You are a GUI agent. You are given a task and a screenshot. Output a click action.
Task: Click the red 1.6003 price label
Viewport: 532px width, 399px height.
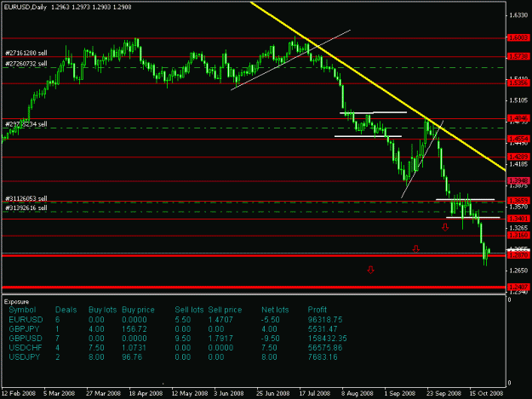pyautogui.click(x=518, y=37)
